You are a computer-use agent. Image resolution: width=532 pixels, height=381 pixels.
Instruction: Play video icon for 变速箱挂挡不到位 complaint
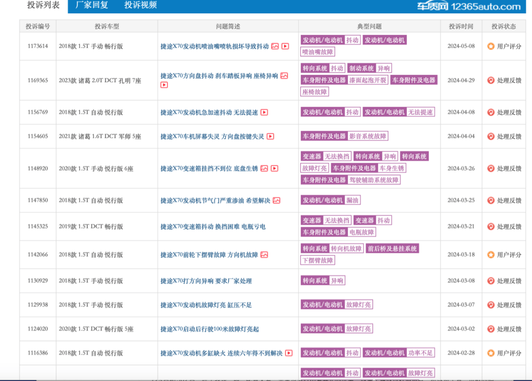pyautogui.click(x=275, y=169)
